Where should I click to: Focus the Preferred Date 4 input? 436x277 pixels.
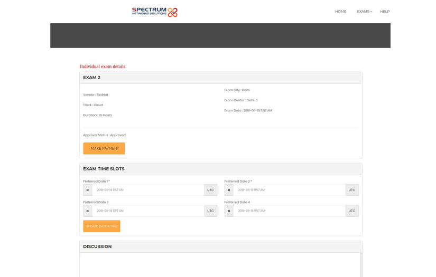click(290, 211)
